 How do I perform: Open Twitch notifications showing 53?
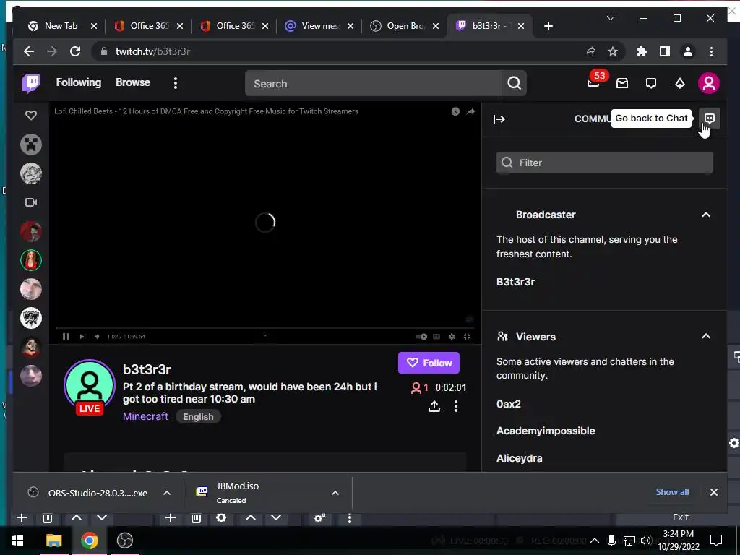click(594, 83)
